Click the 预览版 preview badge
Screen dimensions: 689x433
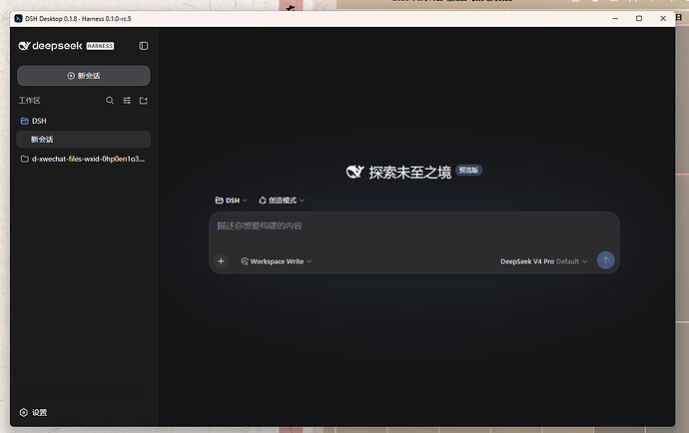point(469,170)
